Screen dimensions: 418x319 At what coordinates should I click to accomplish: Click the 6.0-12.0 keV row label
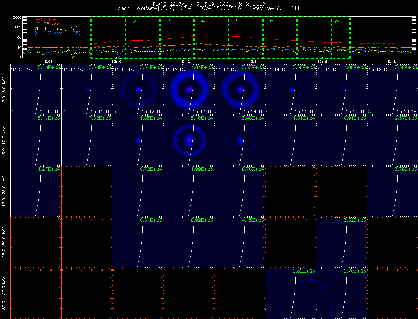click(x=4, y=140)
